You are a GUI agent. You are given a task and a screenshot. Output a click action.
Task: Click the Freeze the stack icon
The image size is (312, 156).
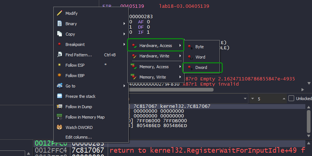click(x=59, y=96)
